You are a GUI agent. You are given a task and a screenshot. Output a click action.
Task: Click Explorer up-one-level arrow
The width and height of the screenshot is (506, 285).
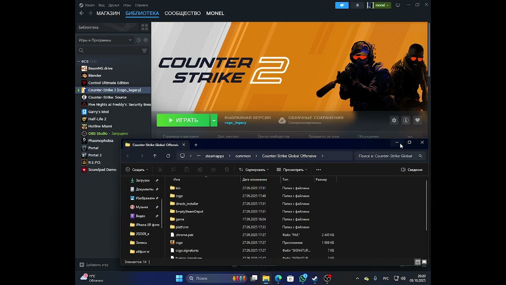tap(155, 156)
